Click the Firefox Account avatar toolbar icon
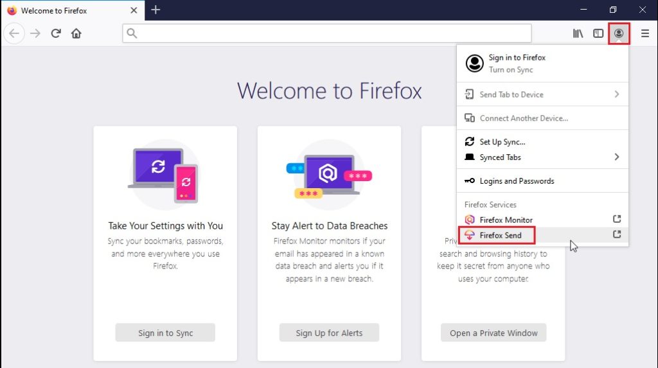The height and width of the screenshot is (368, 658). point(619,33)
